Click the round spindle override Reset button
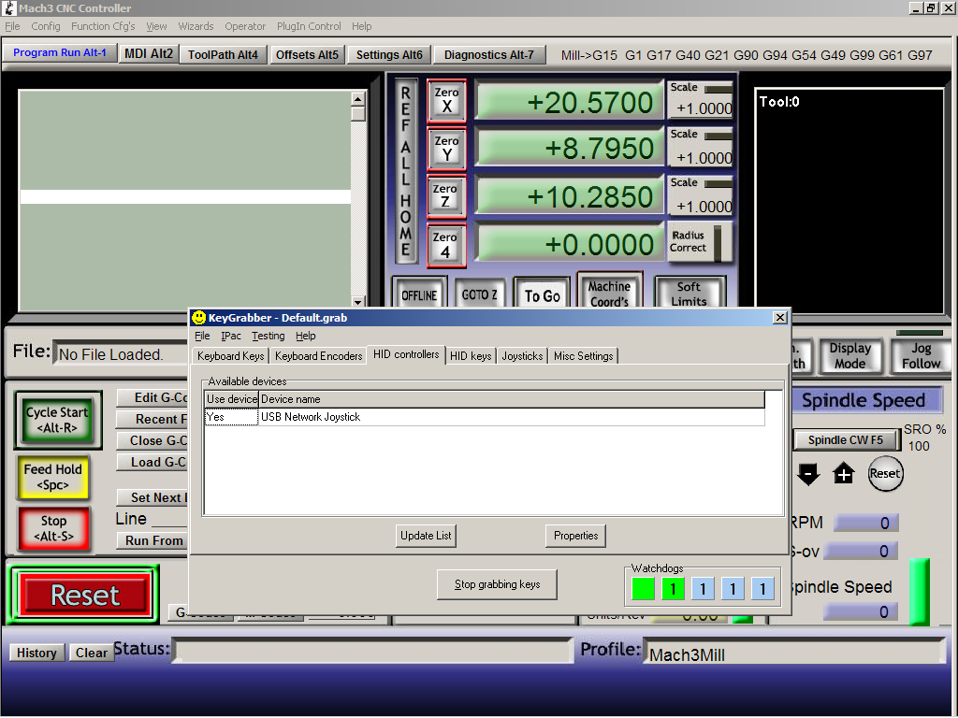The height and width of the screenshot is (718, 958). (885, 474)
